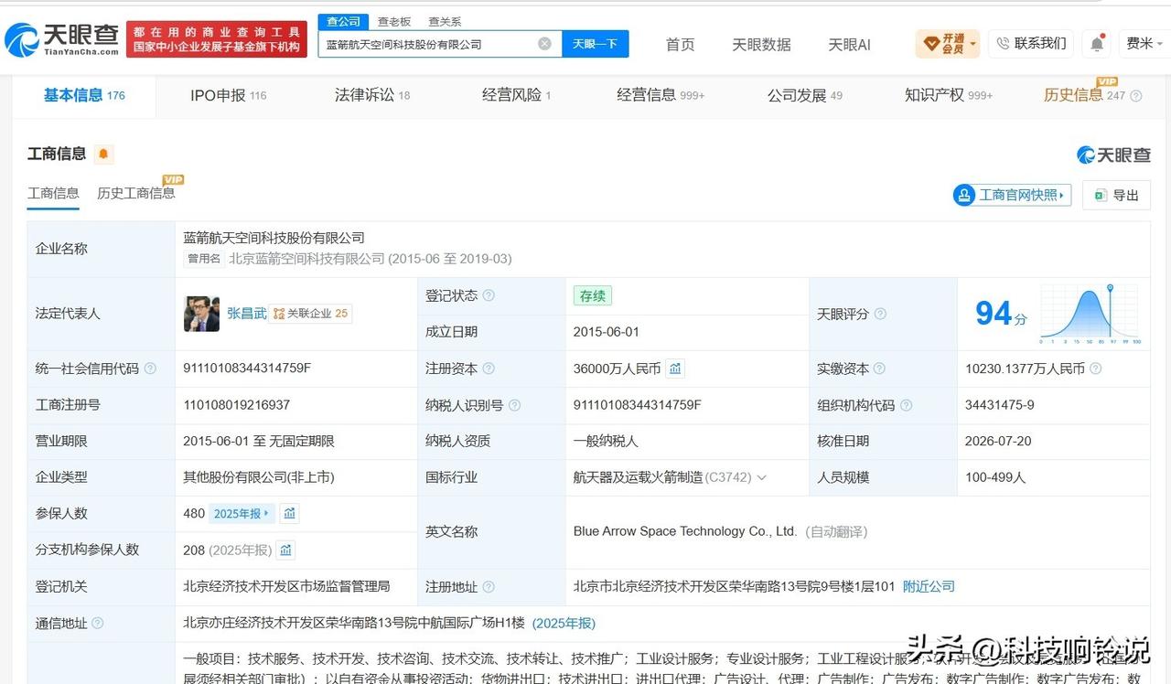1171x684 pixels.
Task: Expand the 费米 user account dropdown
Action: [x=1144, y=43]
